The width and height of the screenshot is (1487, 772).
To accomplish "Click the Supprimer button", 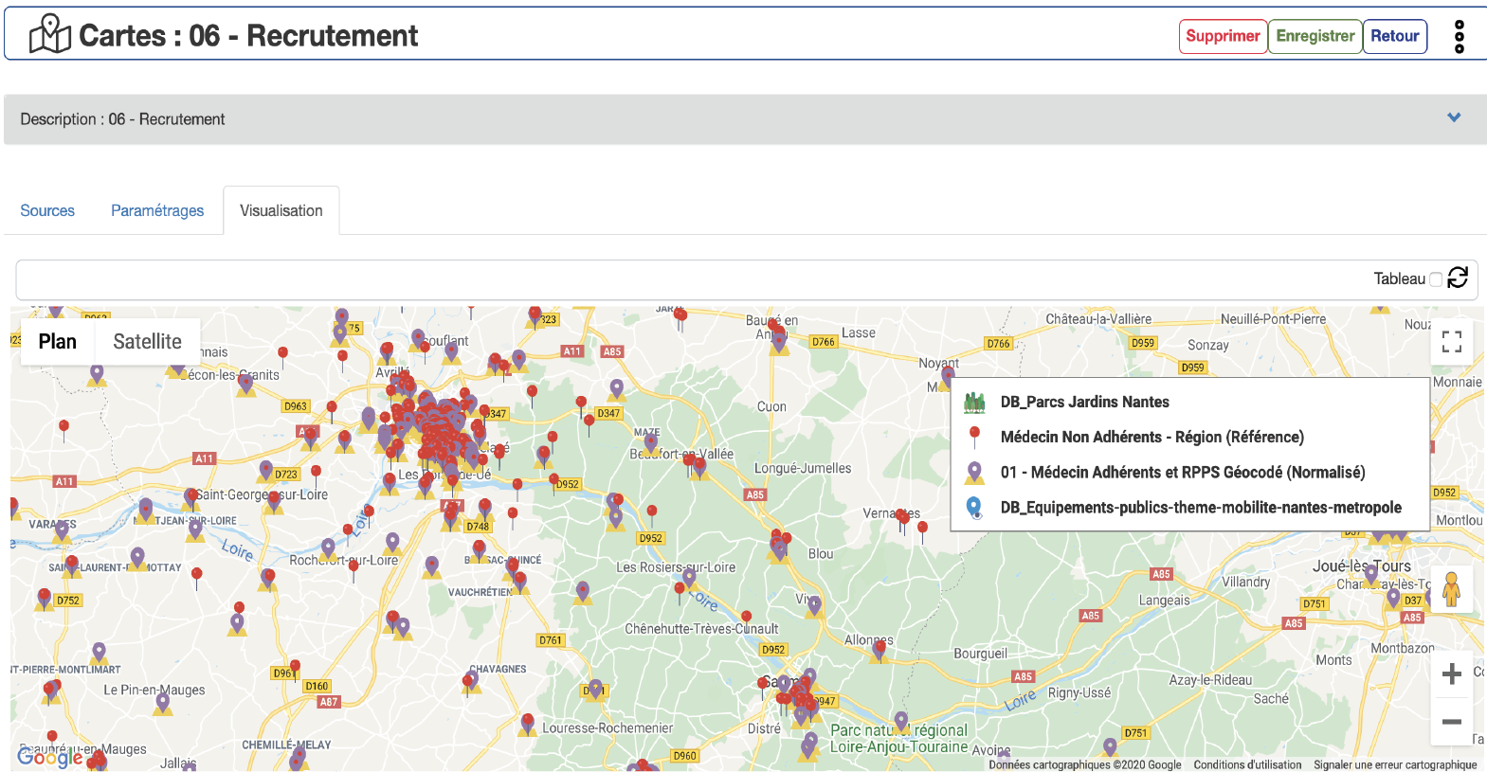I will pos(1223,36).
